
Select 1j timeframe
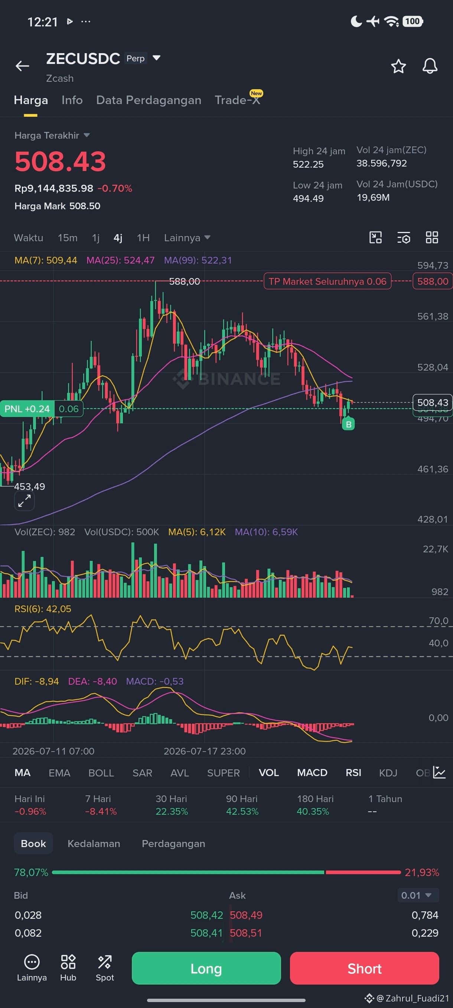tap(96, 238)
